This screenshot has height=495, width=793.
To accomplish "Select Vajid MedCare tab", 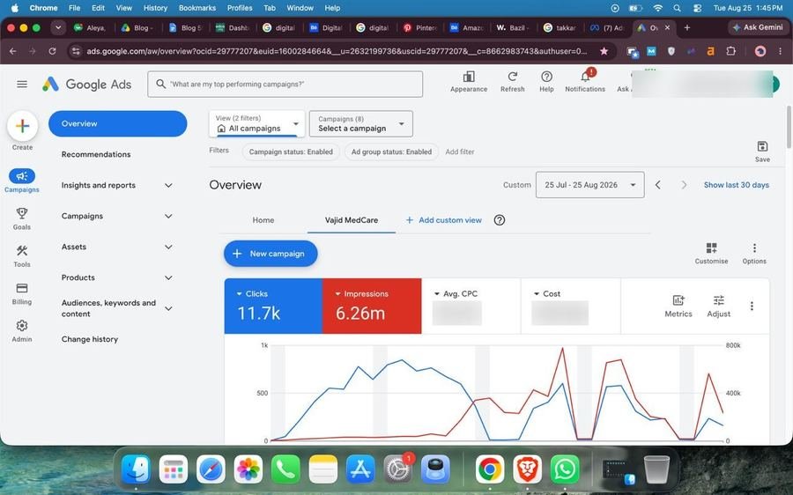I will [x=352, y=220].
